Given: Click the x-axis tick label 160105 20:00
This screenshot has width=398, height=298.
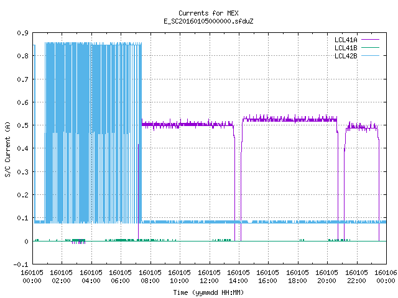Looking at the screenshot, I should (326, 277).
